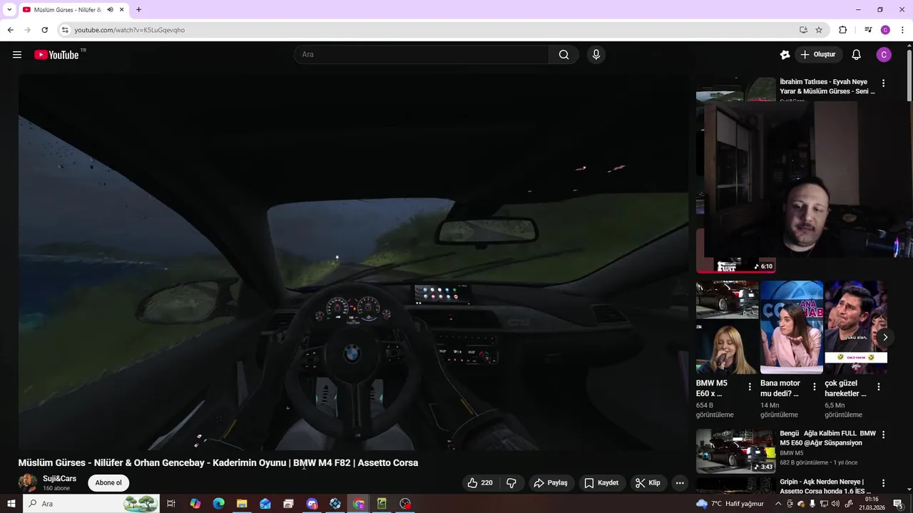Open Windows notification center icon
Viewport: 913px width, 513px height.
(898, 504)
